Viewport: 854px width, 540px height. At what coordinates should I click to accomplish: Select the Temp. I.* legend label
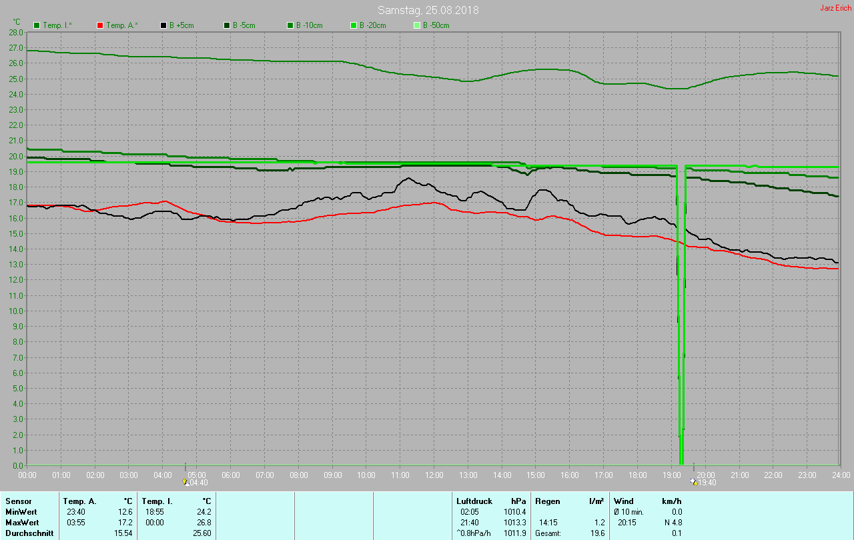click(x=57, y=25)
